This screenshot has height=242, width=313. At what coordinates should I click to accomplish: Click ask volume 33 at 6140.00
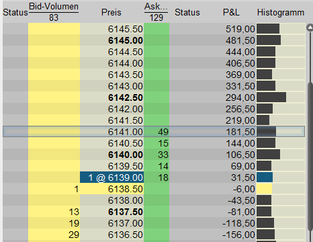tap(163, 155)
